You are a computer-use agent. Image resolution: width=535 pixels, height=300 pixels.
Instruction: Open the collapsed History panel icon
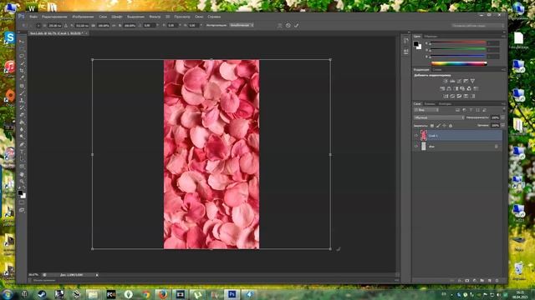click(x=405, y=41)
